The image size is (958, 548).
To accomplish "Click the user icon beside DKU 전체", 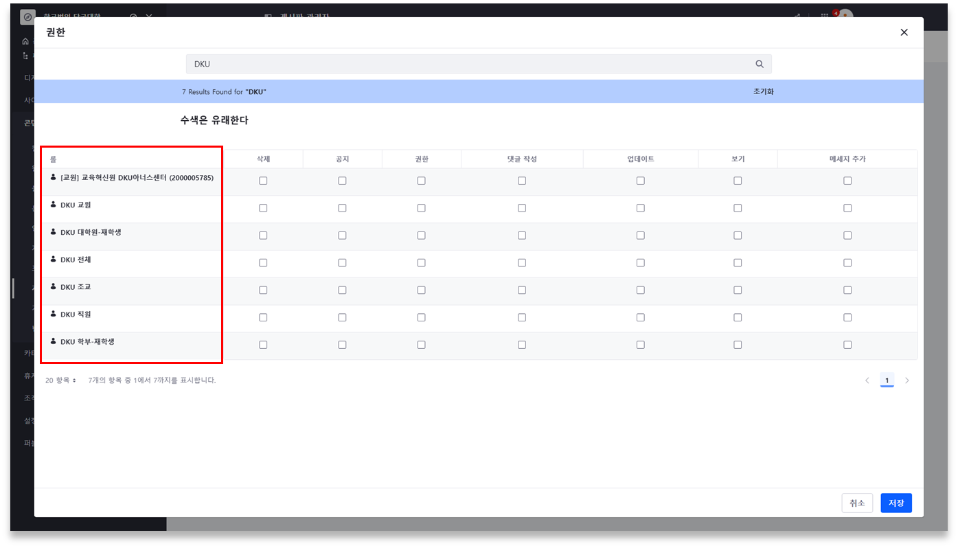I will pos(54,260).
